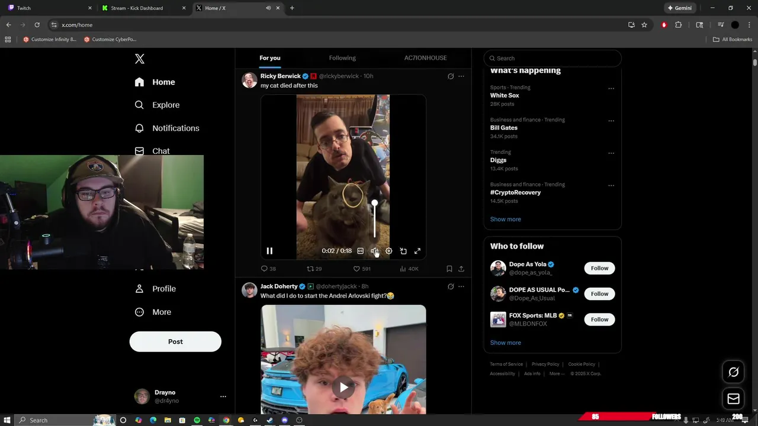Open Drayno account switcher ellipsis
Image resolution: width=758 pixels, height=426 pixels.
(223, 396)
